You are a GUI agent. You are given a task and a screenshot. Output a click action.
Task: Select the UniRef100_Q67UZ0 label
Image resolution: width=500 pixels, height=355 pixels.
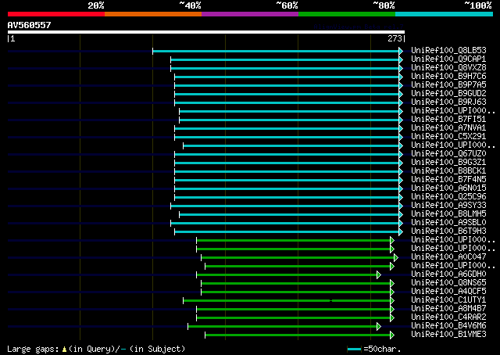coord(448,154)
